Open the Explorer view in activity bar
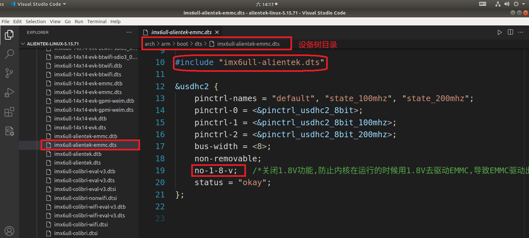Viewport: 529px width, 238px height. tap(9, 34)
